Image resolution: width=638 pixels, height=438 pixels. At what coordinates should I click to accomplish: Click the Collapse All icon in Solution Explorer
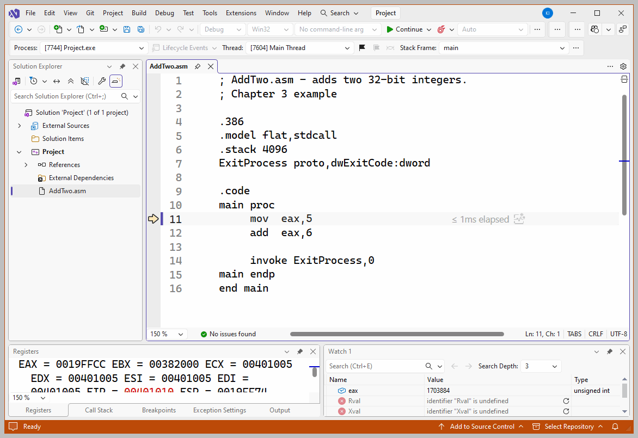(x=70, y=81)
